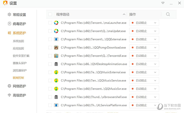Screen dimensions: 184x113
Task: Check the box for Tencentdl.exe
Action: (x=50, y=56)
